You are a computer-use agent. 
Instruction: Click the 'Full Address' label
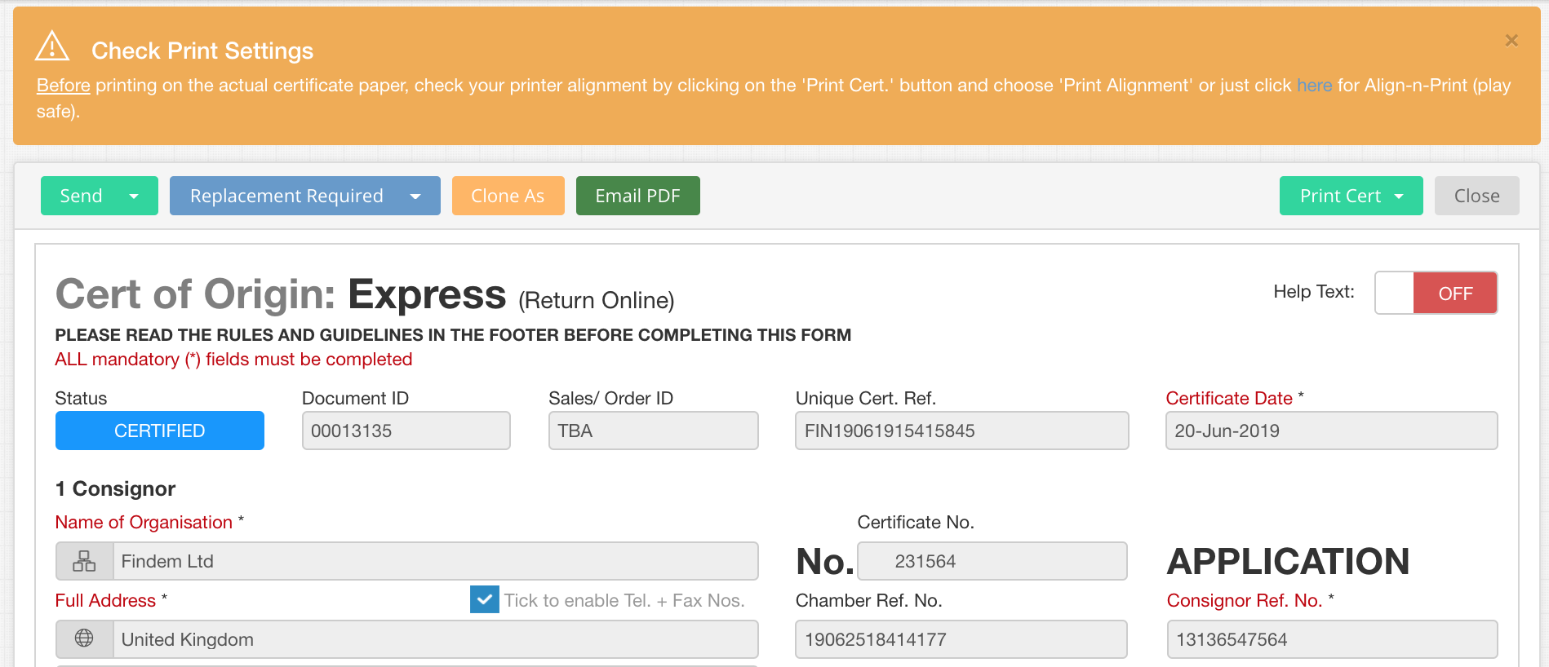tap(105, 600)
